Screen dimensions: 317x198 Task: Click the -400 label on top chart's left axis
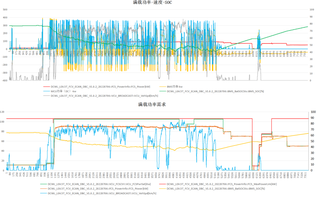pos(4,81)
